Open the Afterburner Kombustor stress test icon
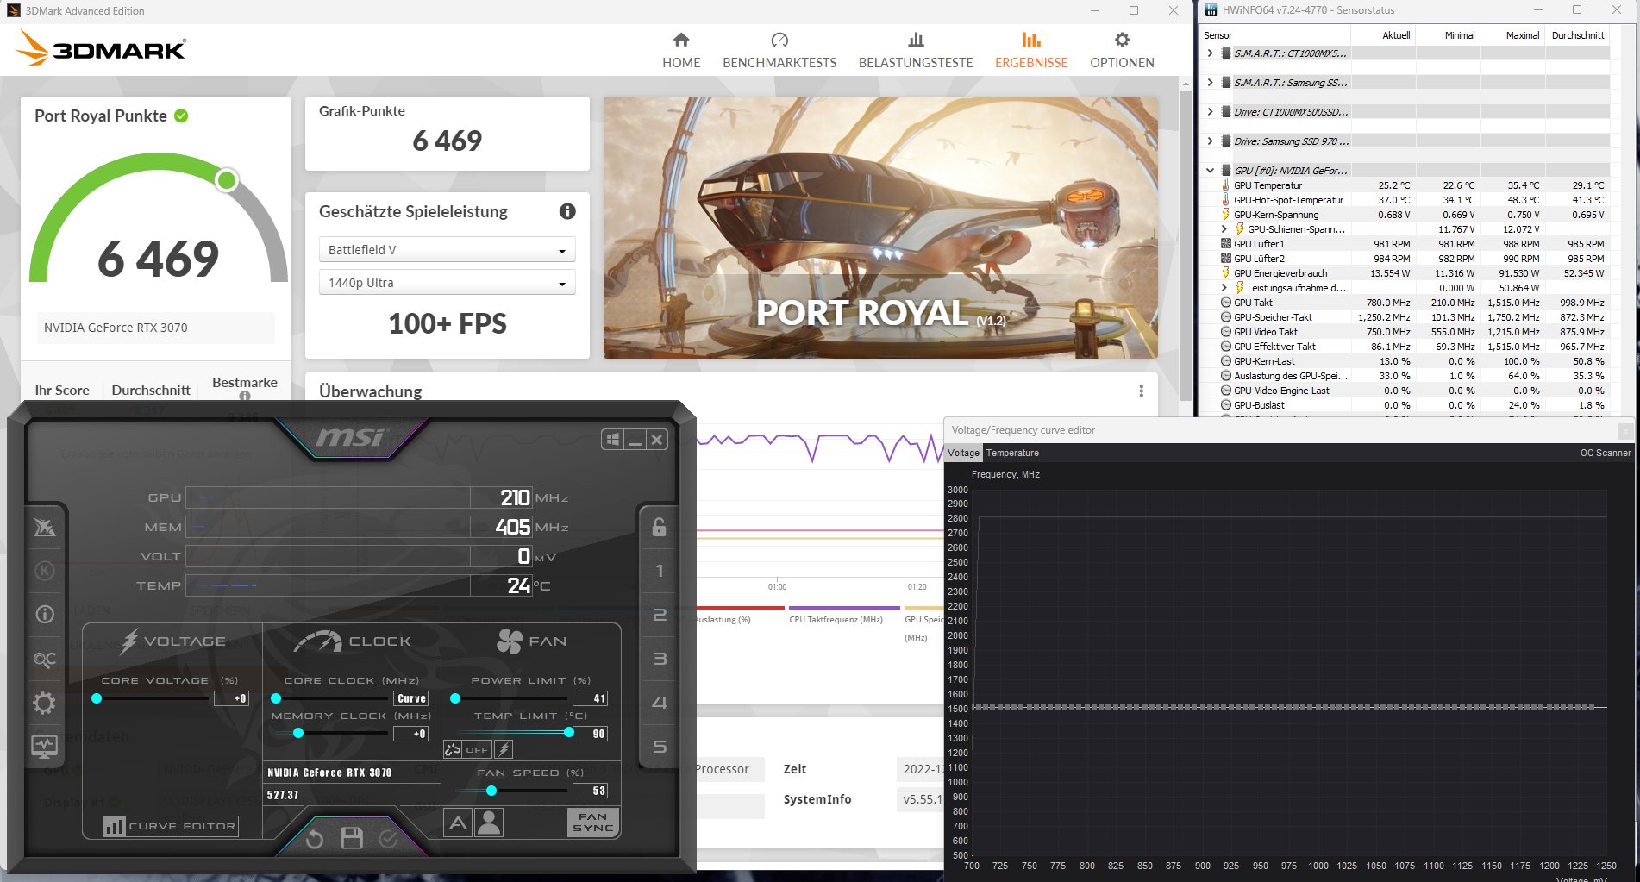1640x882 pixels. coord(45,570)
